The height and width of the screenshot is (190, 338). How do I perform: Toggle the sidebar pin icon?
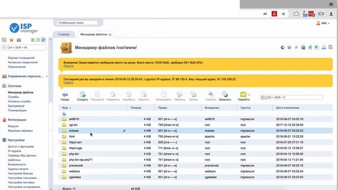43,40
